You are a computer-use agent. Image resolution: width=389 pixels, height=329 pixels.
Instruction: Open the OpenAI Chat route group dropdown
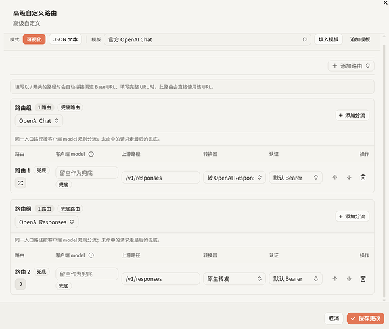pos(39,121)
